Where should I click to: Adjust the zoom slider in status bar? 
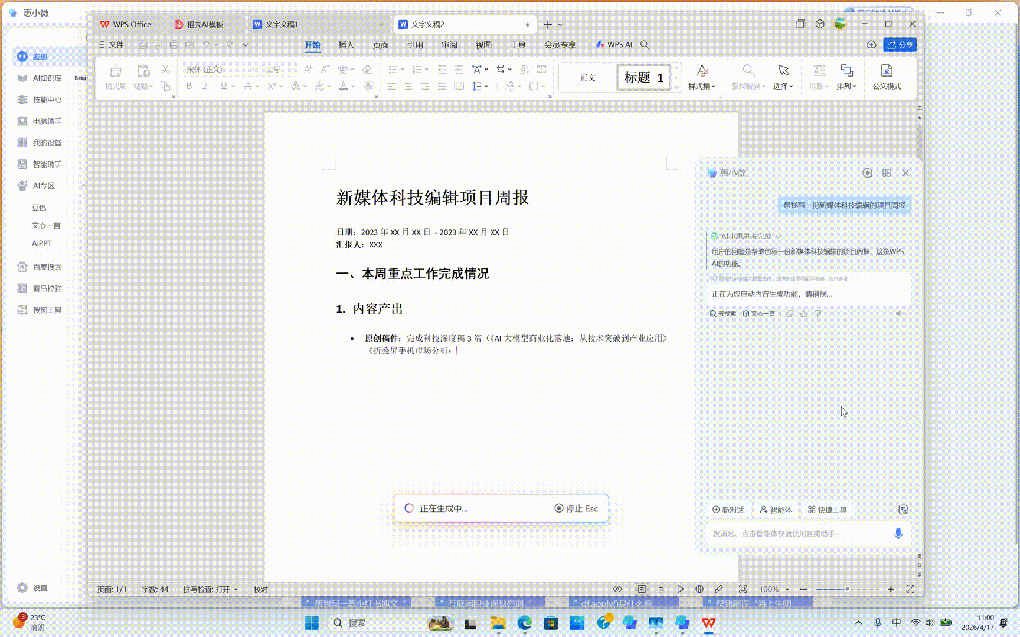[847, 589]
